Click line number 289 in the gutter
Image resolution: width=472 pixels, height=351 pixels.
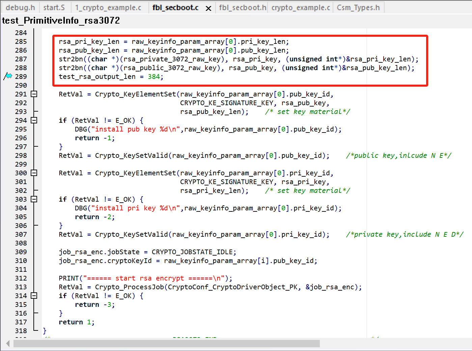pyautogui.click(x=21, y=77)
